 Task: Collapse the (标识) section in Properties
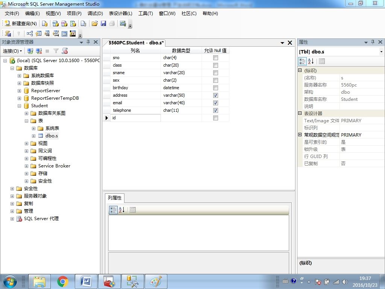[x=300, y=70]
